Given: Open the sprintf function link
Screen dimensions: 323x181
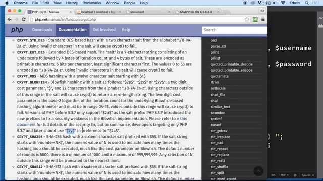Looking at the screenshot, I should tap(216, 119).
